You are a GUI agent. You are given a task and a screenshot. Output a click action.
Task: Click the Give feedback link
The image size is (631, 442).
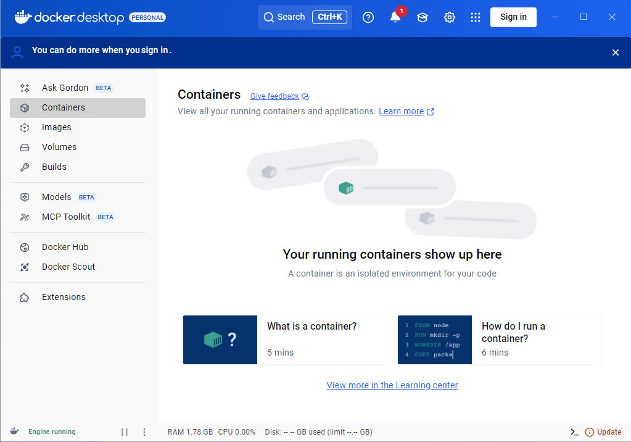click(274, 96)
